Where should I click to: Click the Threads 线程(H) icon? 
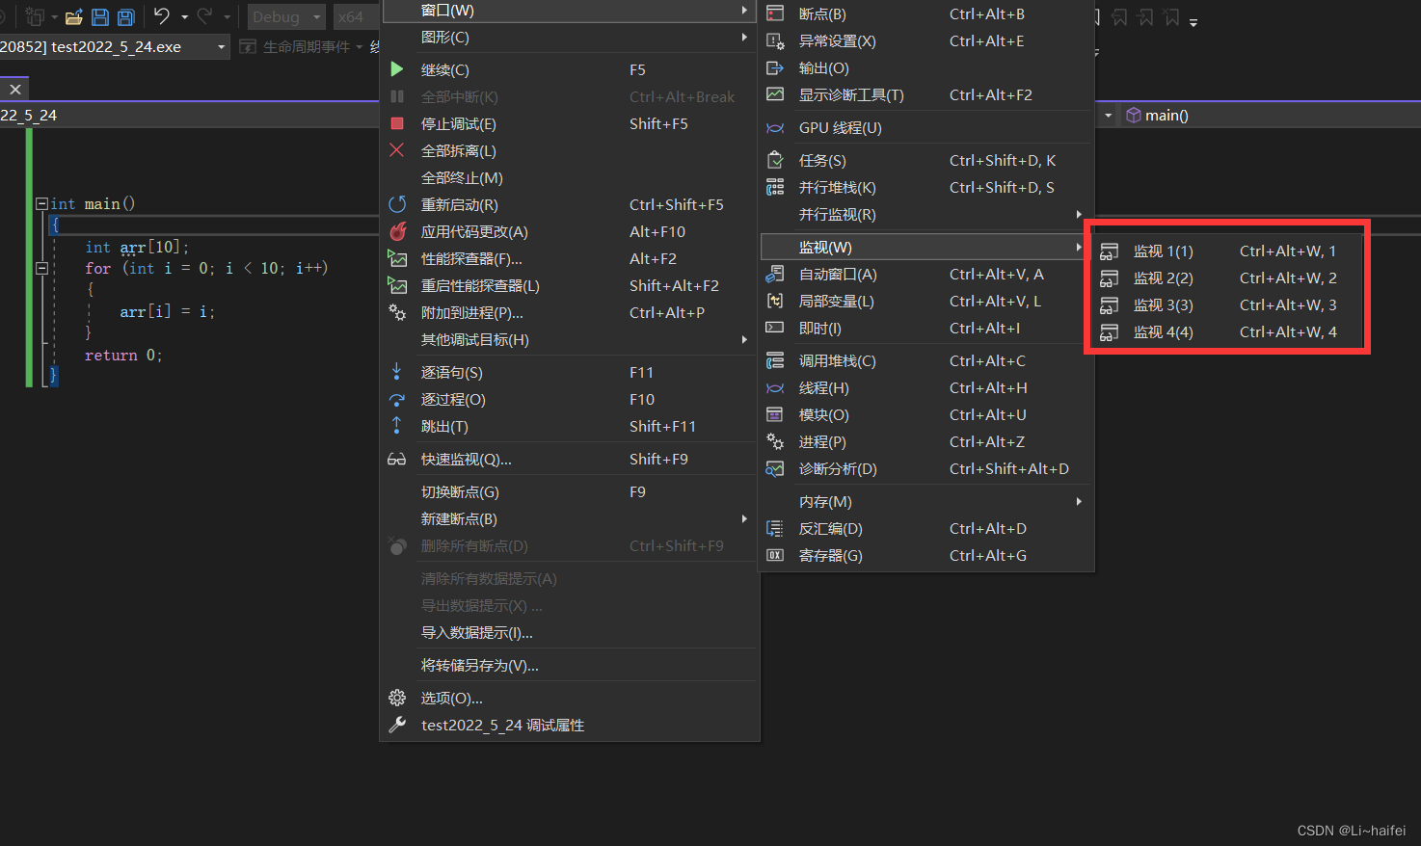point(774,387)
